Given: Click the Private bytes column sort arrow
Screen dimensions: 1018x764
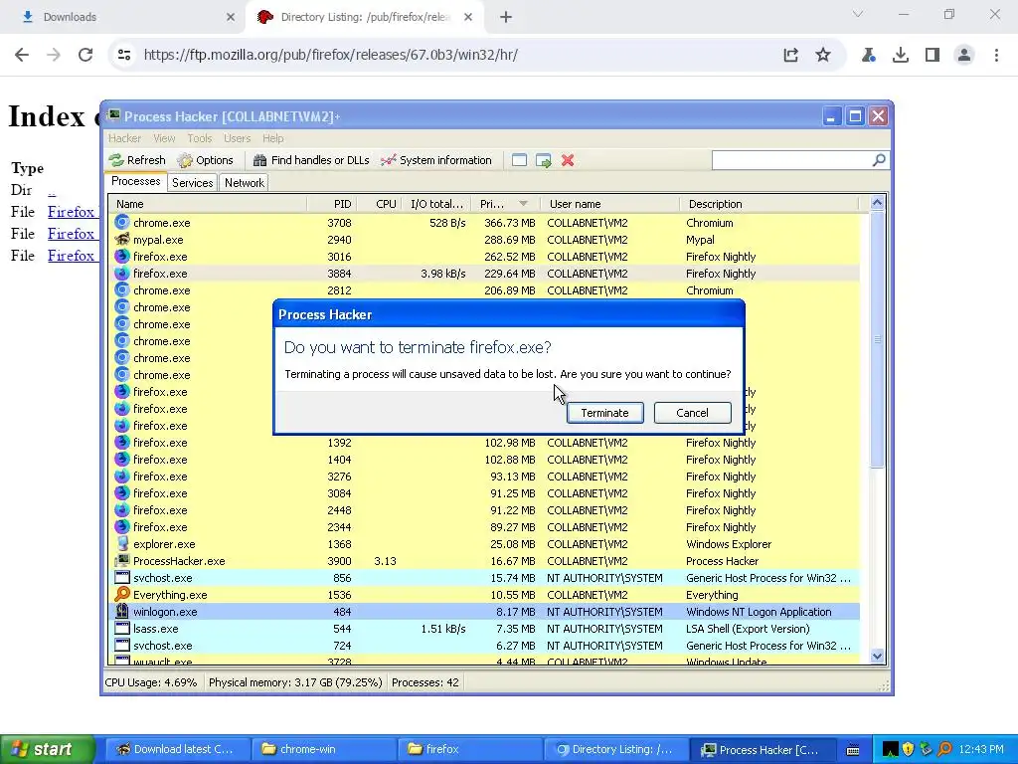Looking at the screenshot, I should point(523,204).
